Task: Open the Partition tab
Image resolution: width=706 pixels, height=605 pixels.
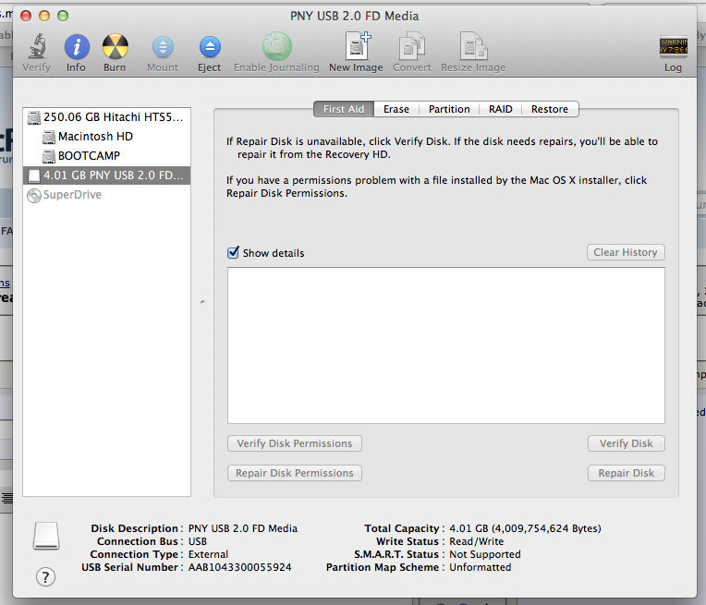Action: pyautogui.click(x=449, y=109)
